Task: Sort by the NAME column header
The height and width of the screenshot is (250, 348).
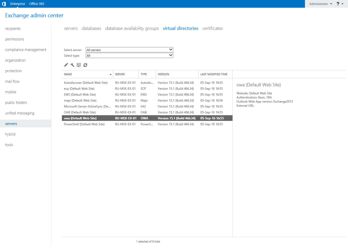Action: [x=87, y=74]
